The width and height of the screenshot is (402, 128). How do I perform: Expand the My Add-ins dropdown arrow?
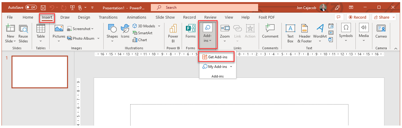[231, 67]
